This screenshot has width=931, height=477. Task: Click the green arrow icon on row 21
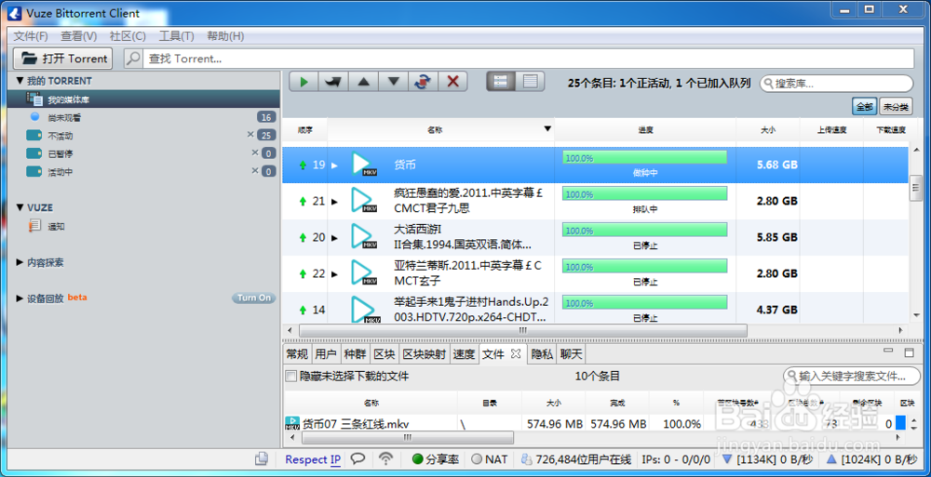(303, 201)
